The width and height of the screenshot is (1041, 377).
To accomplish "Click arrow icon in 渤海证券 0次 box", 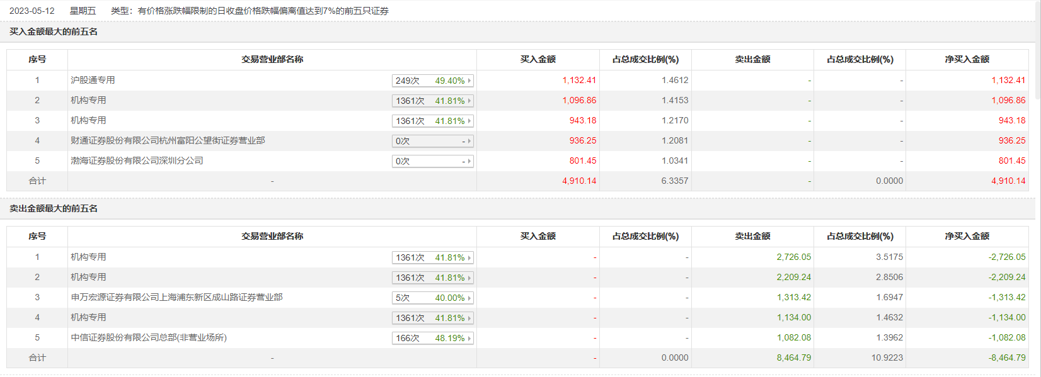I will (x=469, y=161).
